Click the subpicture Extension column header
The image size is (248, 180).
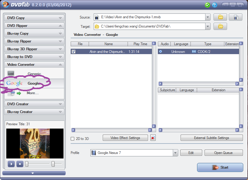coord(218,90)
